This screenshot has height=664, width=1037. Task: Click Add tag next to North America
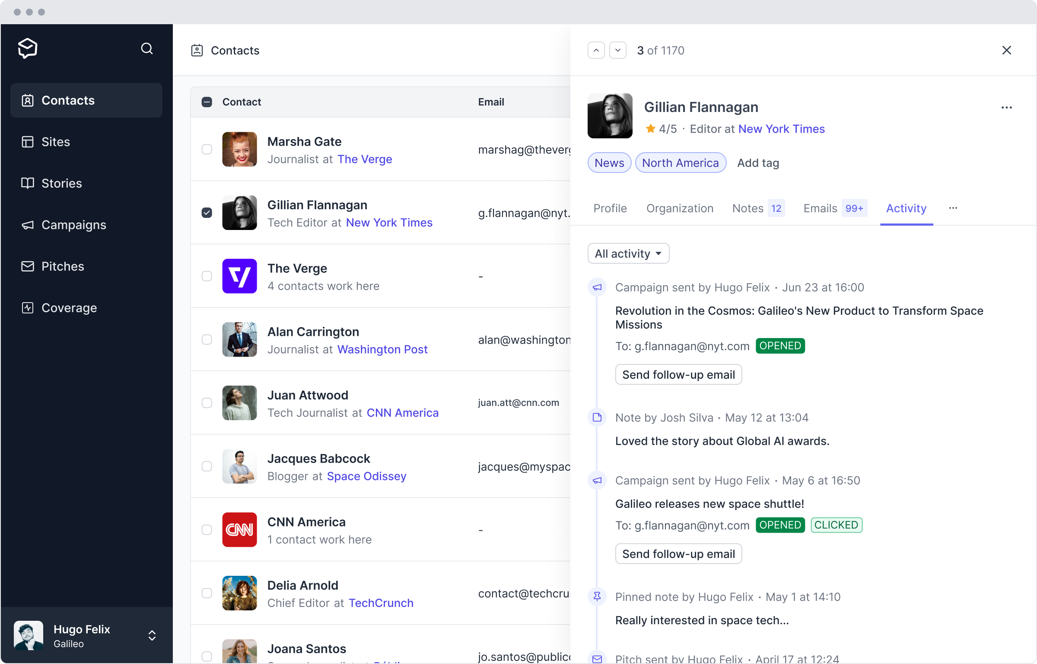point(758,163)
